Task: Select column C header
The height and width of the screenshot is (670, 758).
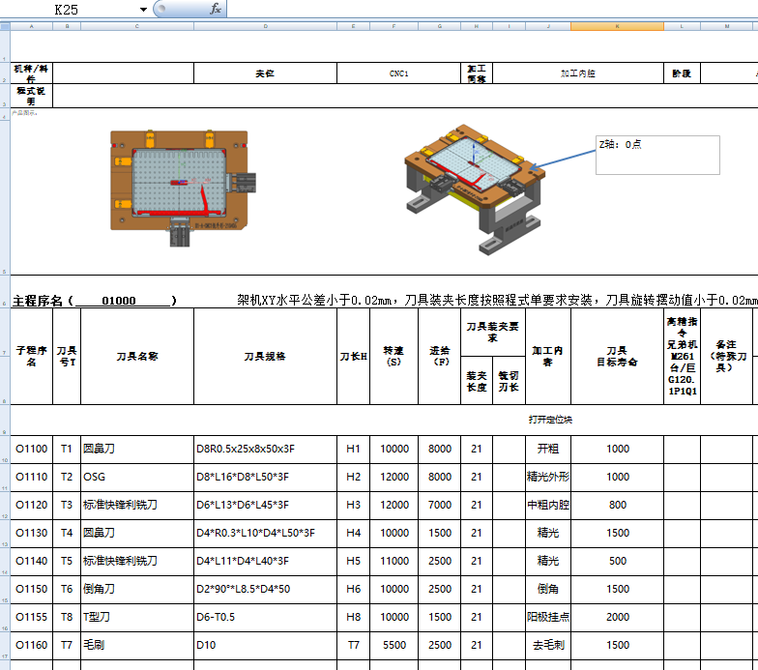Action: coord(137,26)
